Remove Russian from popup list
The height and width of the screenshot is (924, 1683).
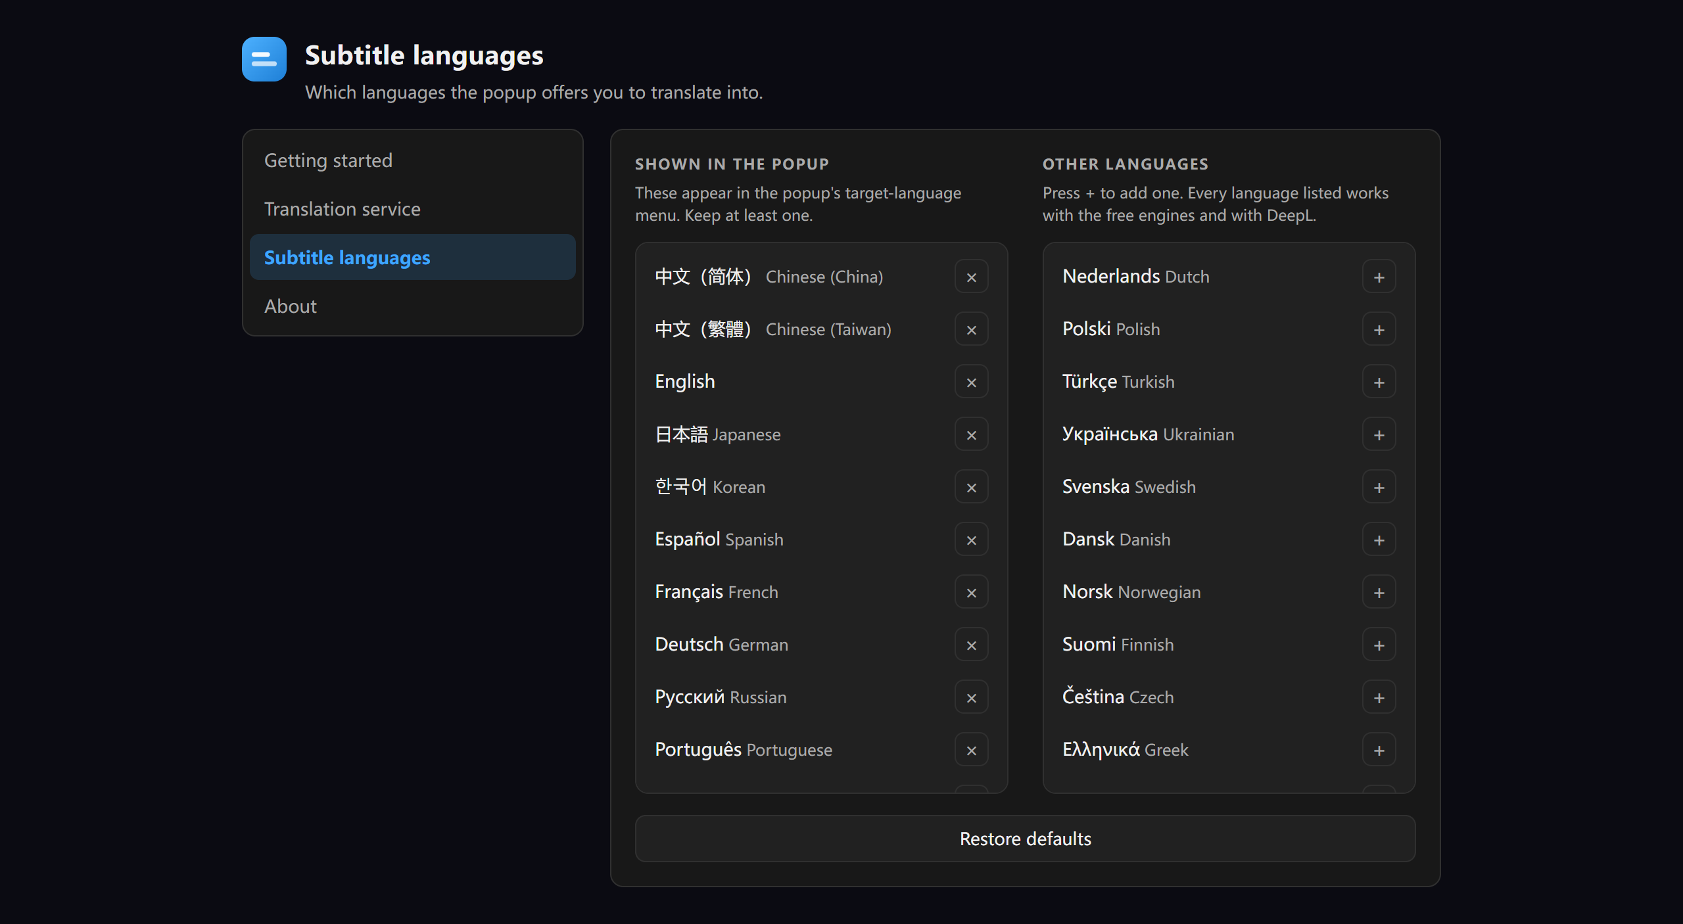pos(971,697)
